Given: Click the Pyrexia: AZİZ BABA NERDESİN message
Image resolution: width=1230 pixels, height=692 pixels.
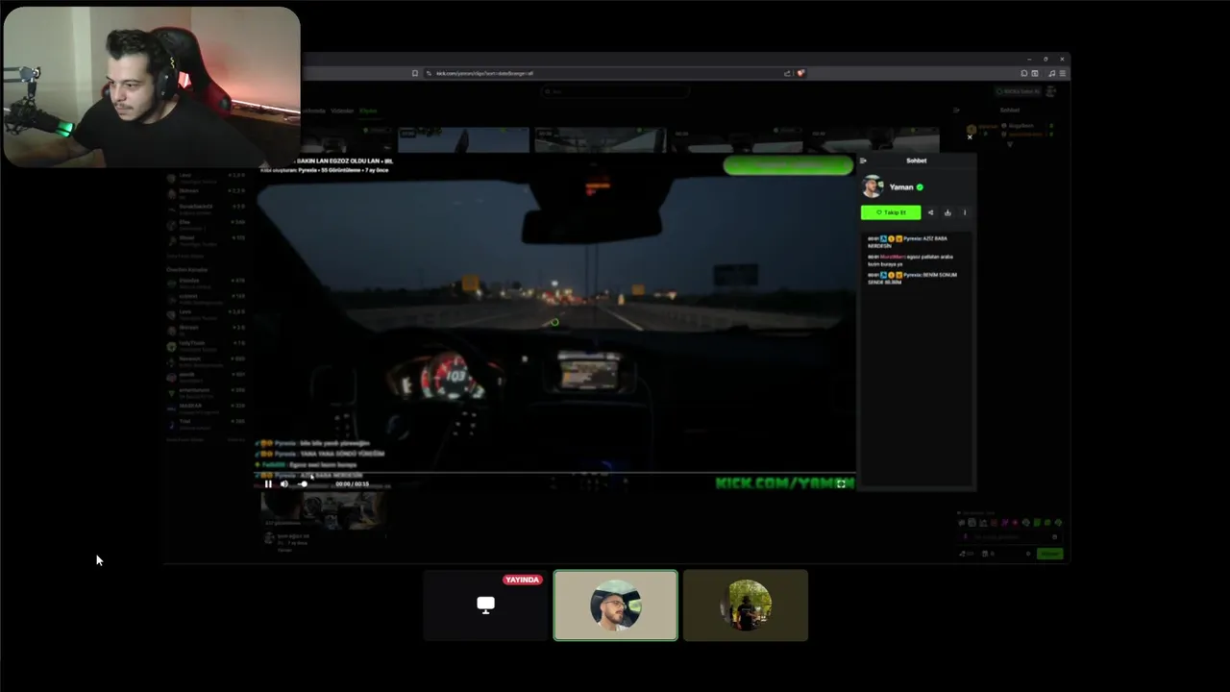Looking at the screenshot, I should pos(908,241).
